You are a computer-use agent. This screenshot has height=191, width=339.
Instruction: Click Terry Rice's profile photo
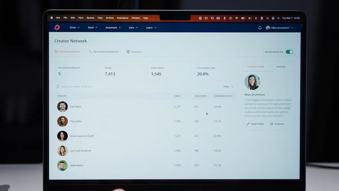click(x=62, y=121)
